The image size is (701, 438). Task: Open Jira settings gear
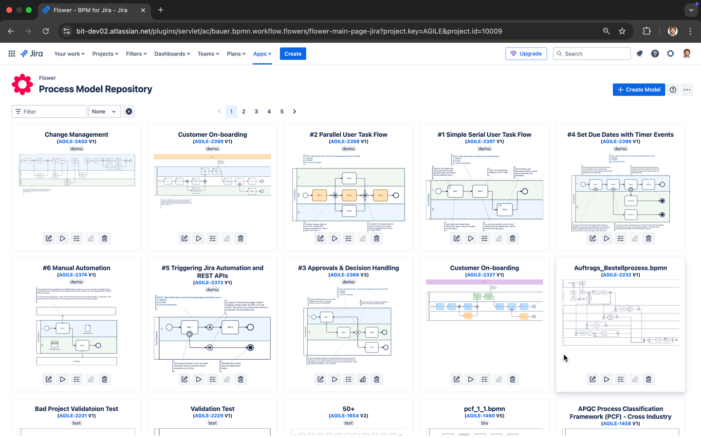[x=671, y=54]
